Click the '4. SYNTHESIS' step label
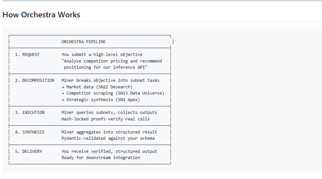This screenshot has height=179, width=322. 30,132
